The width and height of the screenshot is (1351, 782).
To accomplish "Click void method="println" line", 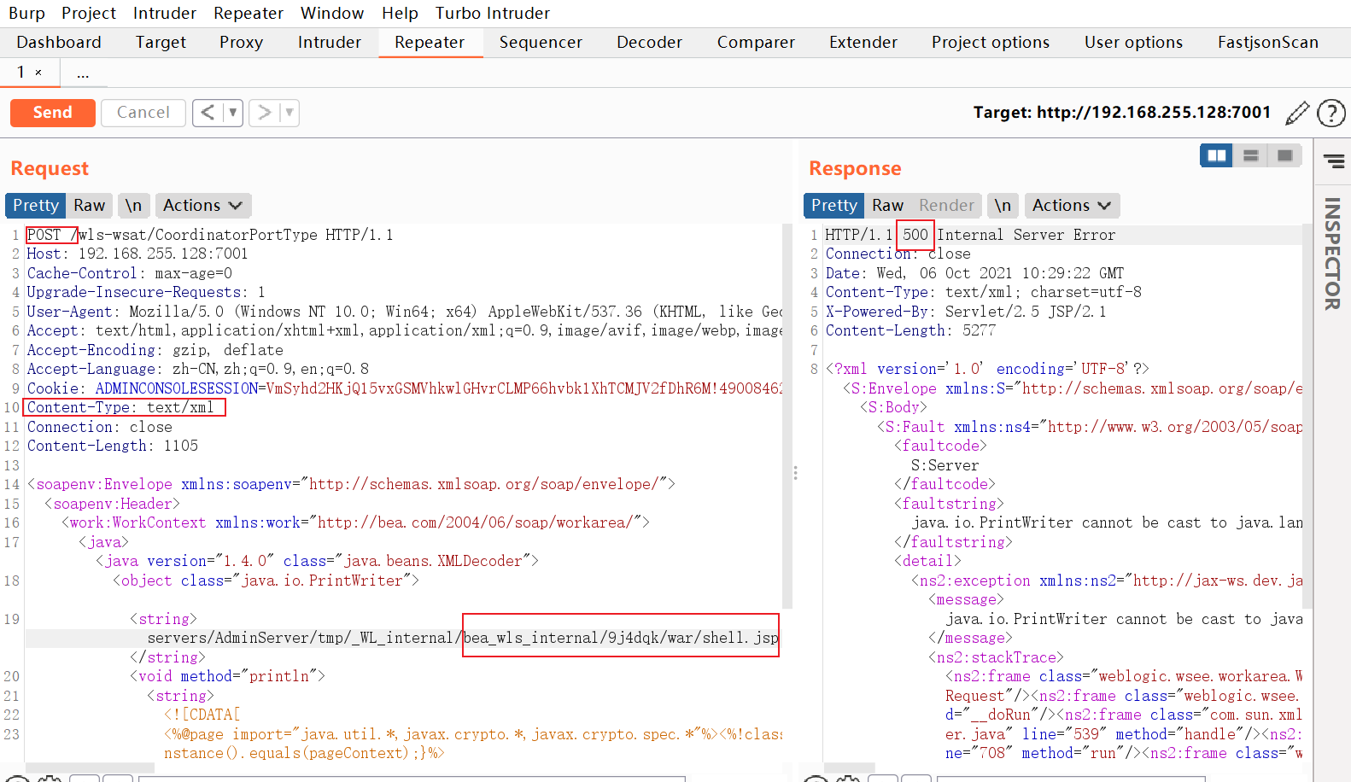I will (227, 676).
